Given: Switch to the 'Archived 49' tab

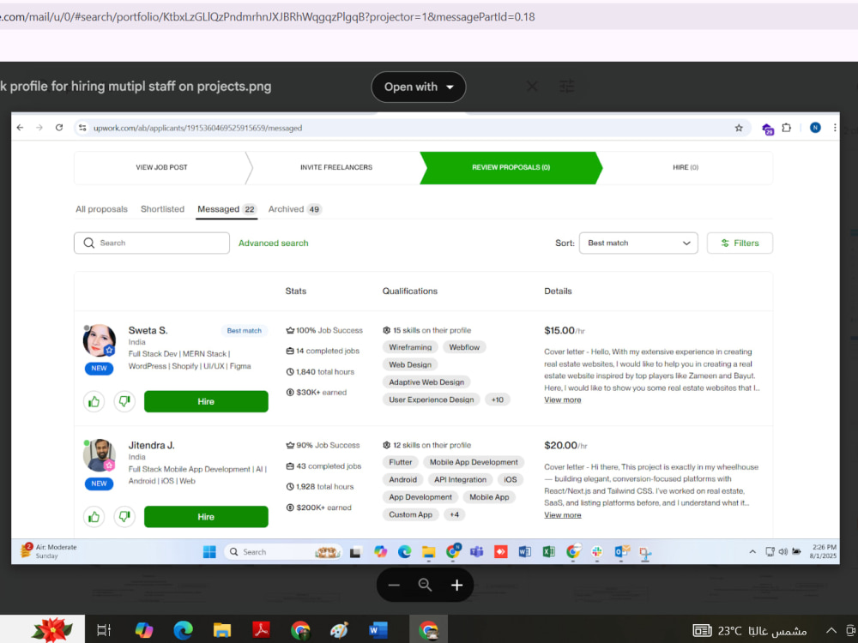Looking at the screenshot, I should click(294, 209).
